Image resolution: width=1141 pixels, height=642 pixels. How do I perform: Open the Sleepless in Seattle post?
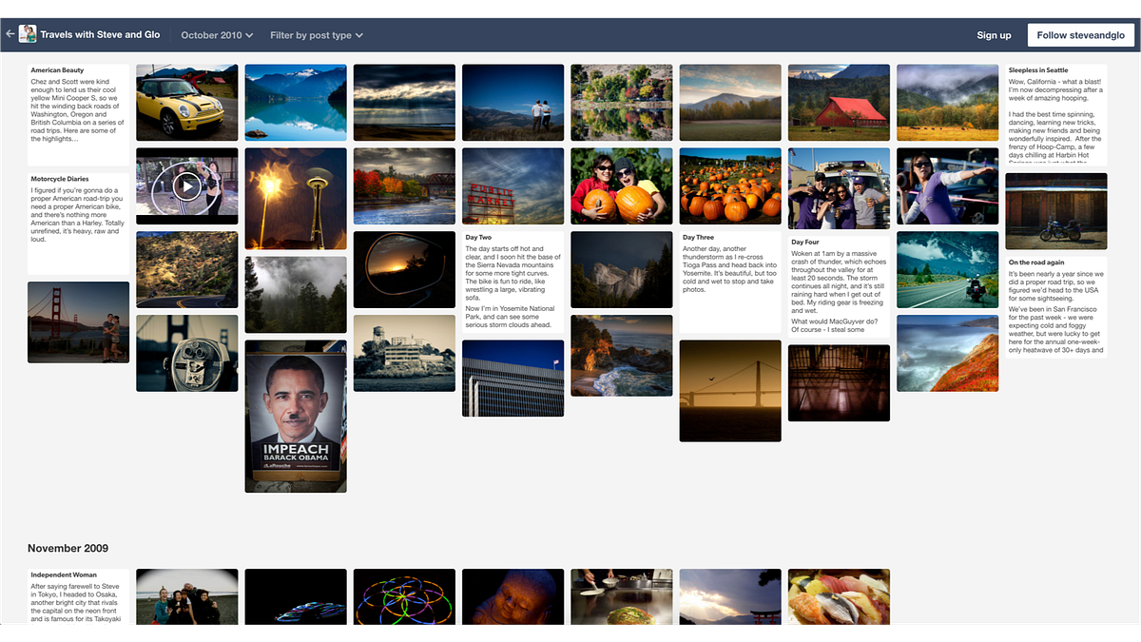pyautogui.click(x=1056, y=115)
